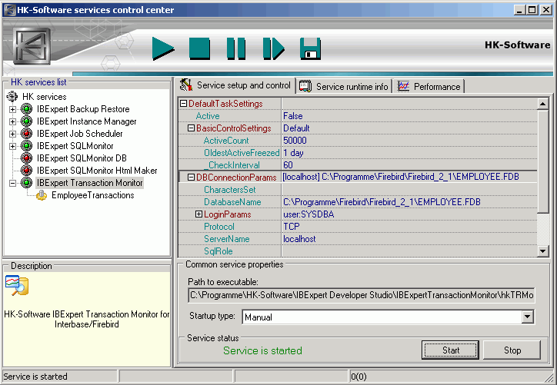The height and width of the screenshot is (385, 557).
Task: Click the EmployeeTransactions task icon
Action: [x=42, y=195]
